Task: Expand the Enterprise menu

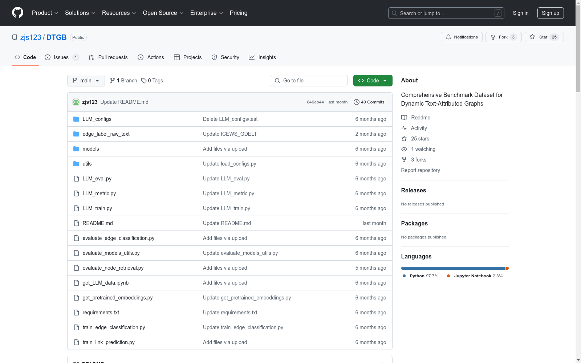Action: tap(207, 13)
